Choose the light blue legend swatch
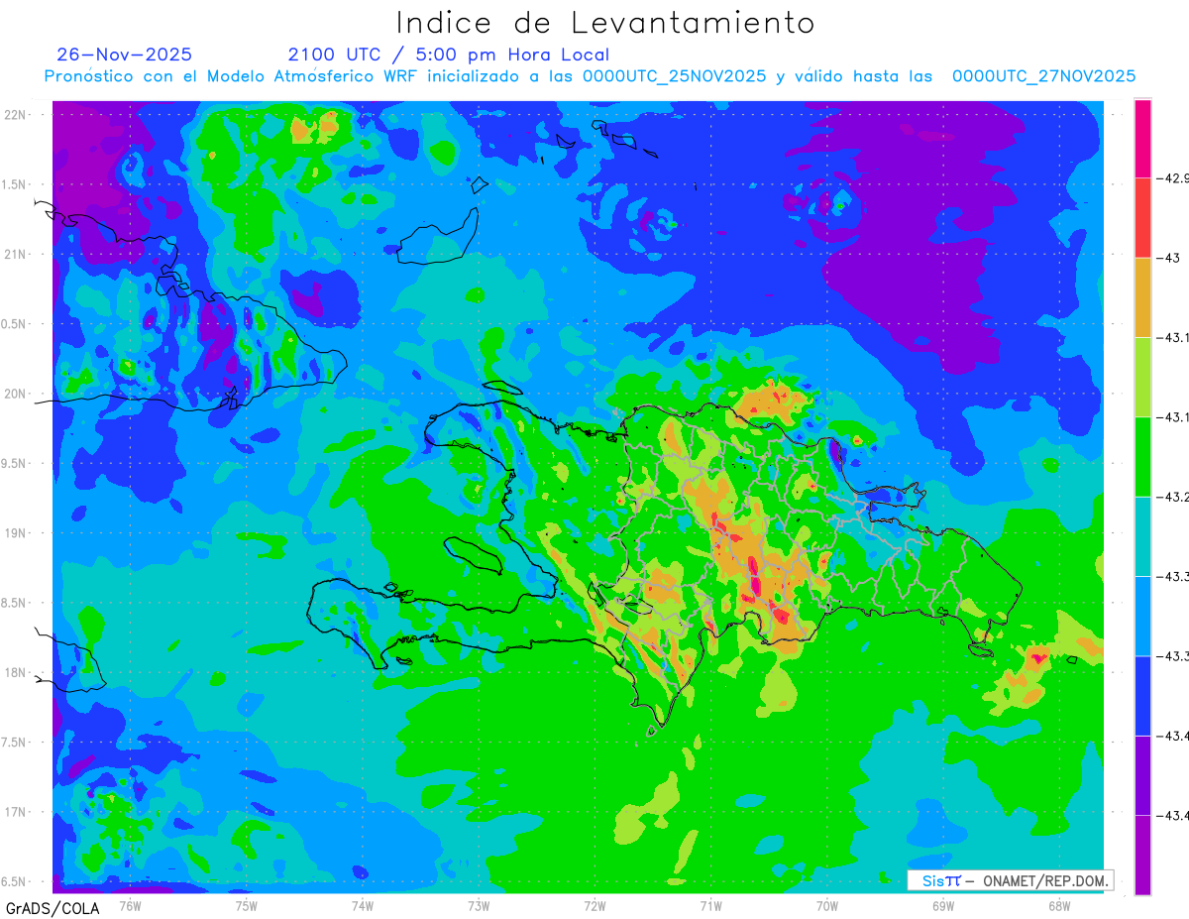 [x=1142, y=616]
